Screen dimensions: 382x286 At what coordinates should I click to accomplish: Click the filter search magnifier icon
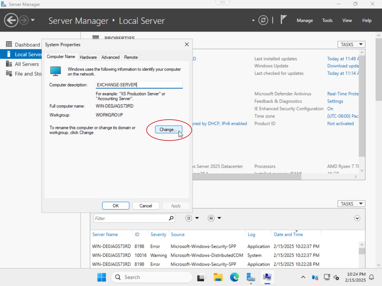coord(171,218)
